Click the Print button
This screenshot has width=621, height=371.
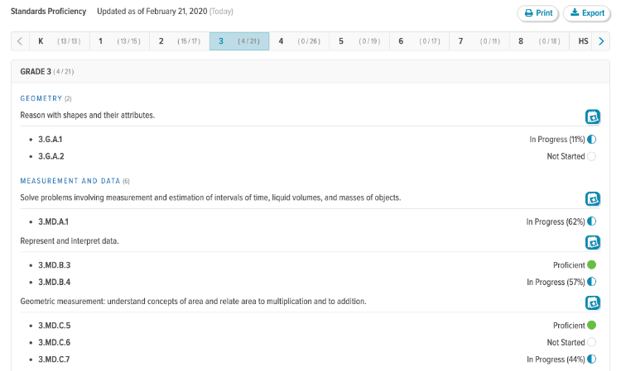point(538,13)
